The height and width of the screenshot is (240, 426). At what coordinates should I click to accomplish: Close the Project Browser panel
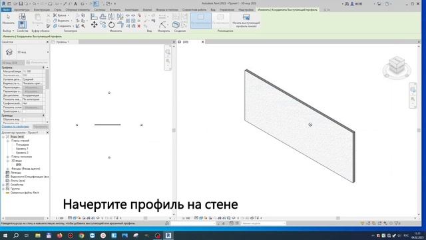47,133
